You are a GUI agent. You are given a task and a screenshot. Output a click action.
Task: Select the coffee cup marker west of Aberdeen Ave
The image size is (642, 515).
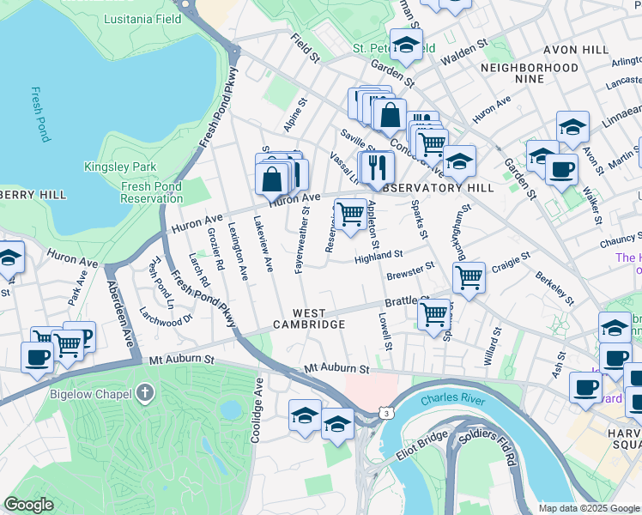tap(36, 356)
